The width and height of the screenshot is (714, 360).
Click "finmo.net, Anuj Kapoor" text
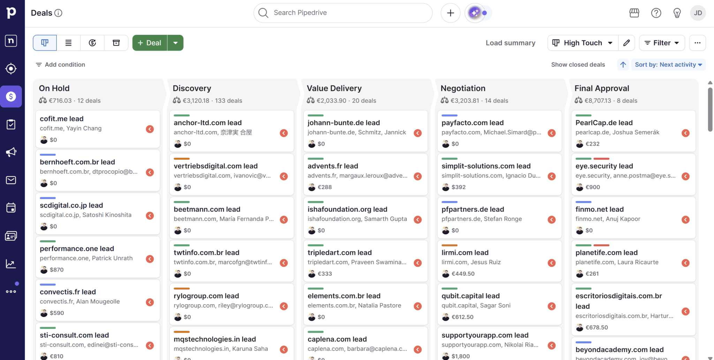point(608,219)
